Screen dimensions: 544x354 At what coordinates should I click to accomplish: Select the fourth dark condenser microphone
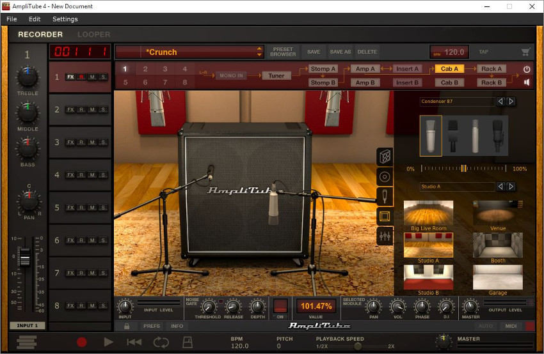(497, 135)
